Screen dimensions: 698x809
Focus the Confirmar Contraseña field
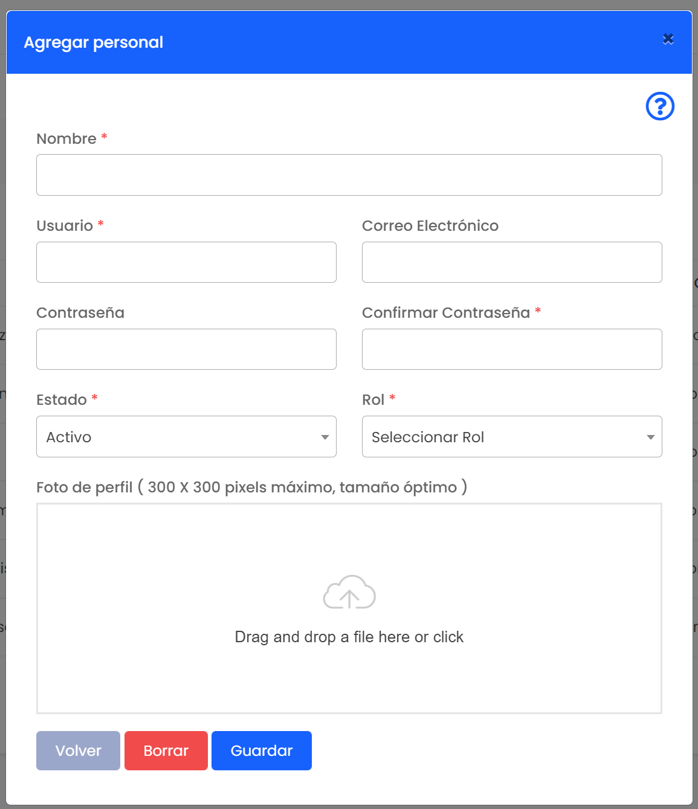512,349
